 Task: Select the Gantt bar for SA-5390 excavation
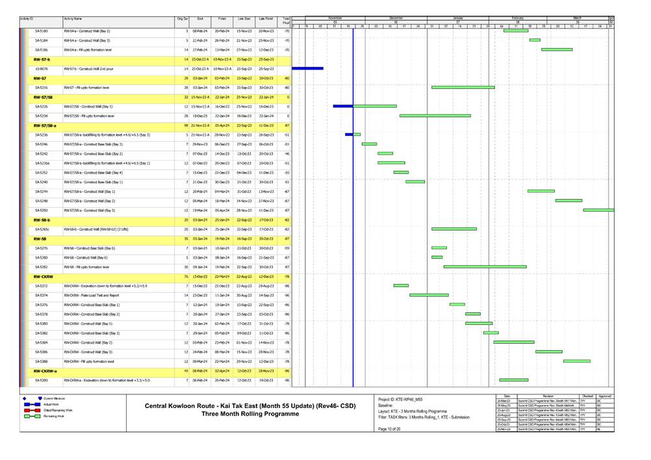coord(513,379)
